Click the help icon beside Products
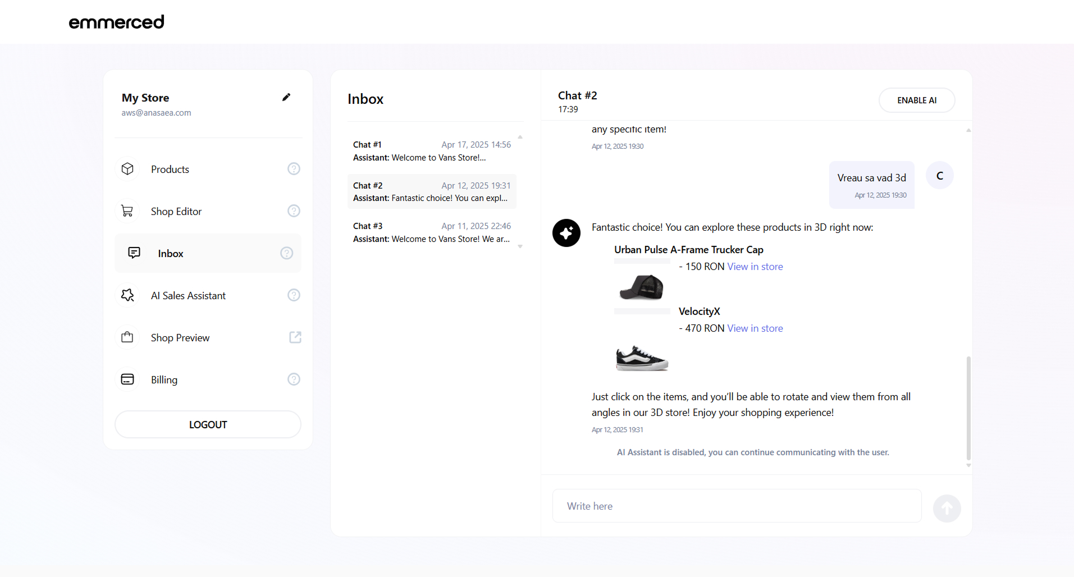Image resolution: width=1074 pixels, height=577 pixels. pos(294,169)
